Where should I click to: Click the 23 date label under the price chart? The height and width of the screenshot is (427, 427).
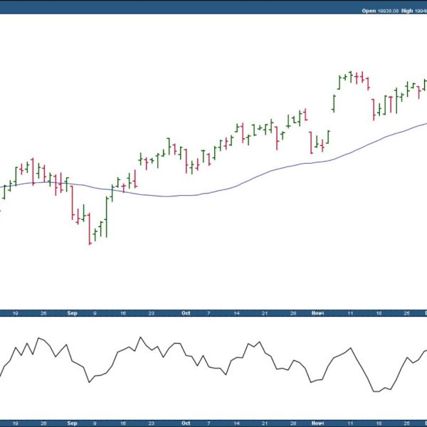click(152, 313)
